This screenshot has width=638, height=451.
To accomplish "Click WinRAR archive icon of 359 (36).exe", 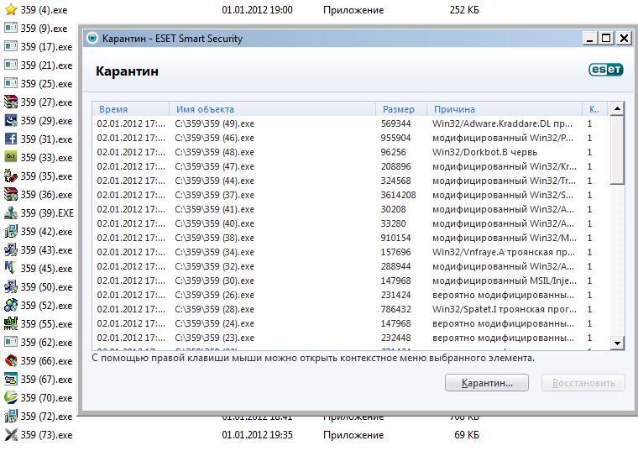I will click(x=11, y=194).
